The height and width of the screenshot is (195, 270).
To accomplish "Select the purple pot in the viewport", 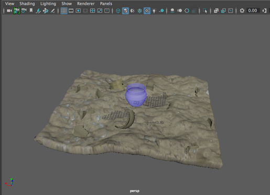I will pyautogui.click(x=136, y=95).
